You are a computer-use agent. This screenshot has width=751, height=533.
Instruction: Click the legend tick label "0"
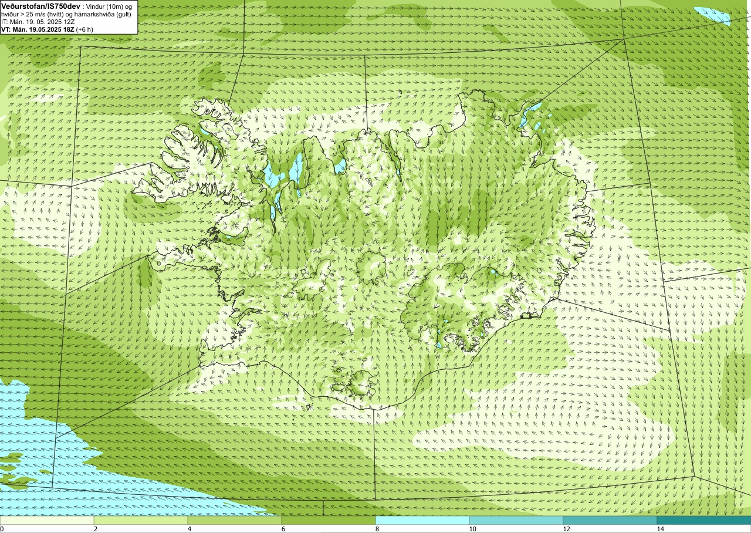[2, 529]
